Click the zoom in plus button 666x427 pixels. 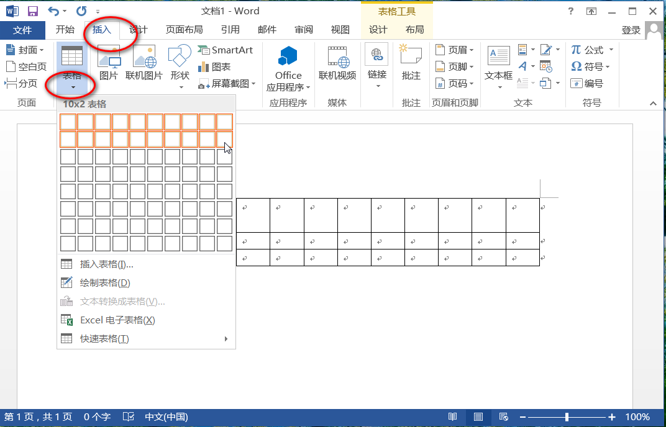[x=611, y=417]
